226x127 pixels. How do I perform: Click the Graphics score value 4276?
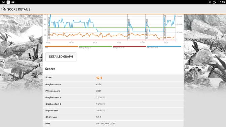tap(99, 84)
